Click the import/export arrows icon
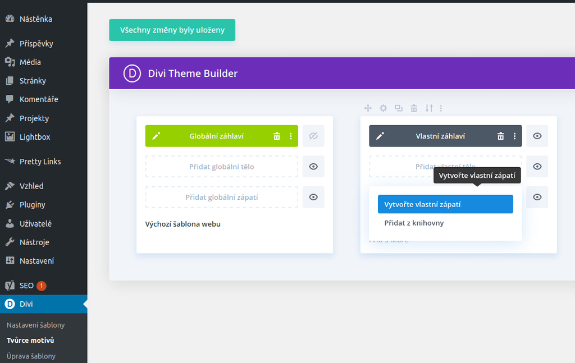The height and width of the screenshot is (363, 575). (x=429, y=108)
